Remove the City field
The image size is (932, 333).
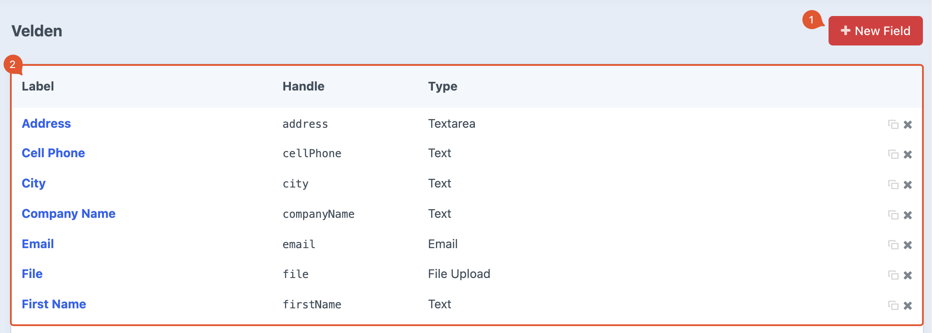click(908, 185)
